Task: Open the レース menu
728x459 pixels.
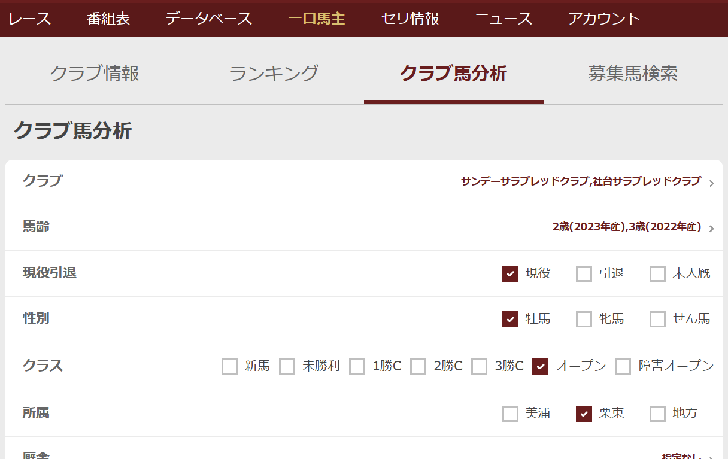Action: (30, 19)
